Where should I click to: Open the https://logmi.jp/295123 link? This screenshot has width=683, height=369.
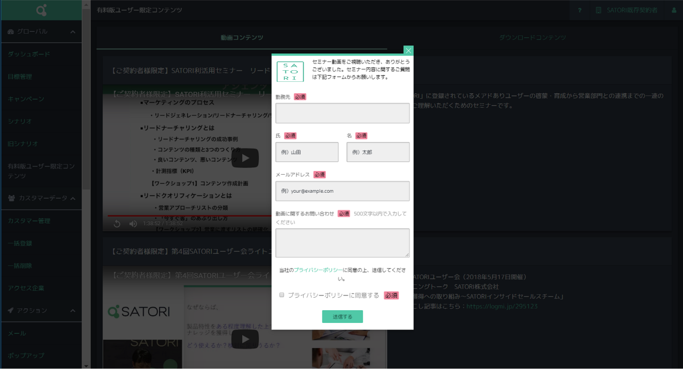pos(502,306)
